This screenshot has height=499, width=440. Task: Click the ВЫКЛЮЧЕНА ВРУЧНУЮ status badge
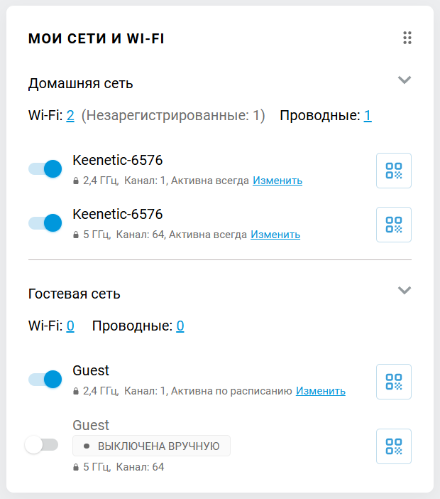click(152, 446)
